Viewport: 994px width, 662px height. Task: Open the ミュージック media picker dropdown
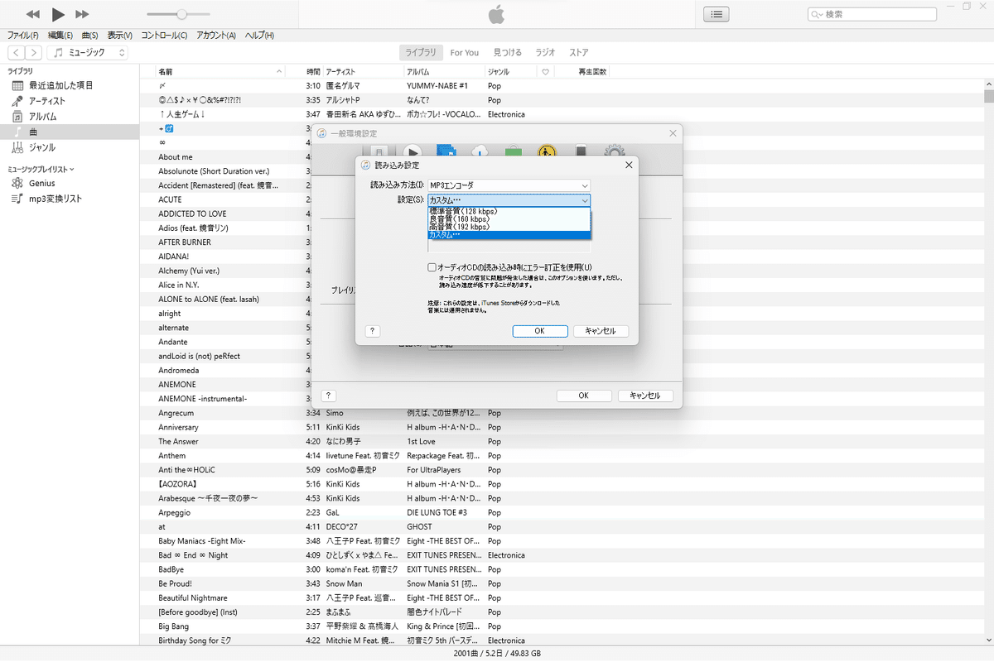click(87, 53)
